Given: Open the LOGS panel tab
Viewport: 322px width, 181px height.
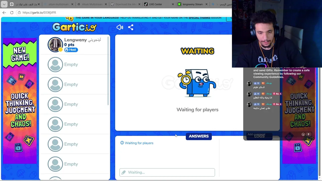Looking at the screenshot, I should tap(259, 136).
